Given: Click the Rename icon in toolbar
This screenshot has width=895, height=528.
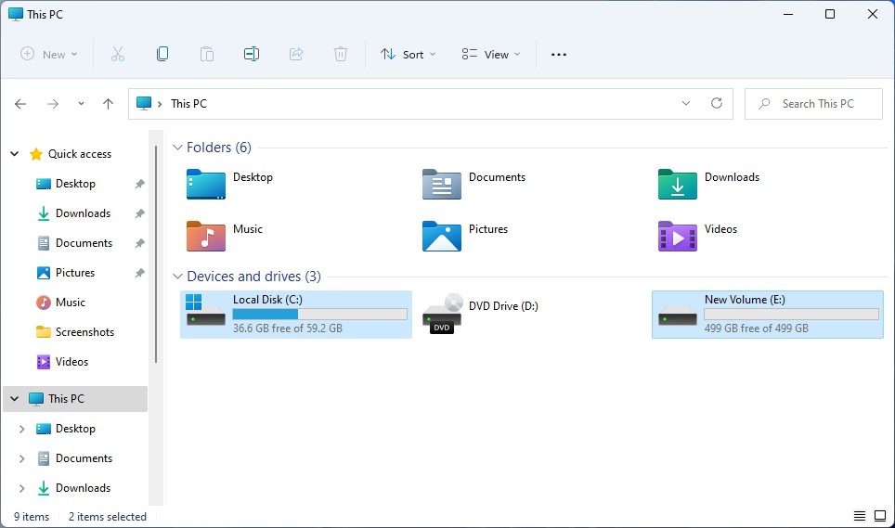Looking at the screenshot, I should click(252, 54).
